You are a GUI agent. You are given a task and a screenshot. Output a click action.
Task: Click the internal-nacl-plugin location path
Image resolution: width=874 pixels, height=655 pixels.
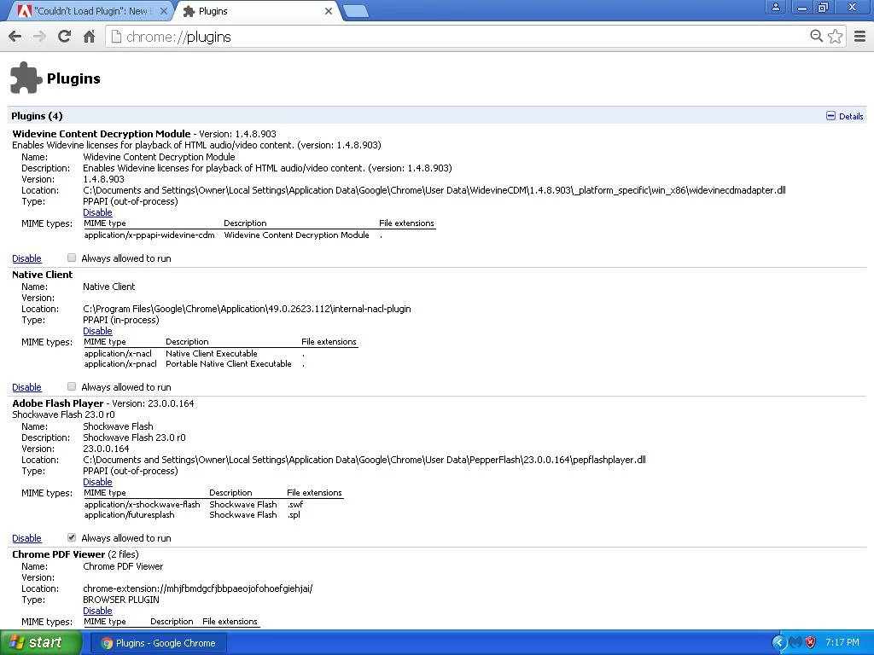click(x=247, y=309)
